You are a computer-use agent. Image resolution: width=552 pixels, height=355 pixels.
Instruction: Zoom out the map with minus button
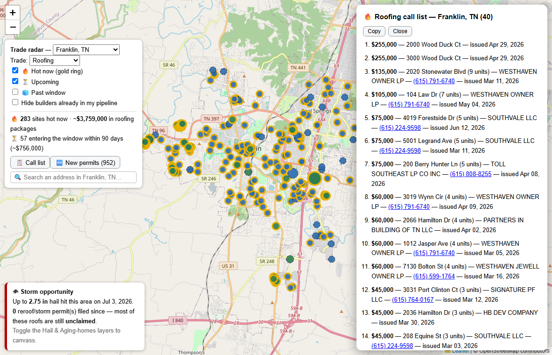pyautogui.click(x=13, y=27)
